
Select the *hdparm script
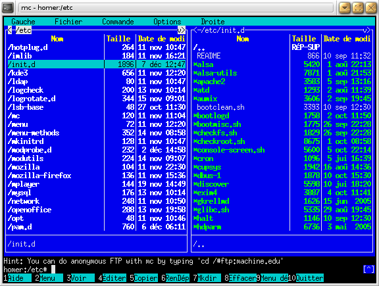[282, 227]
